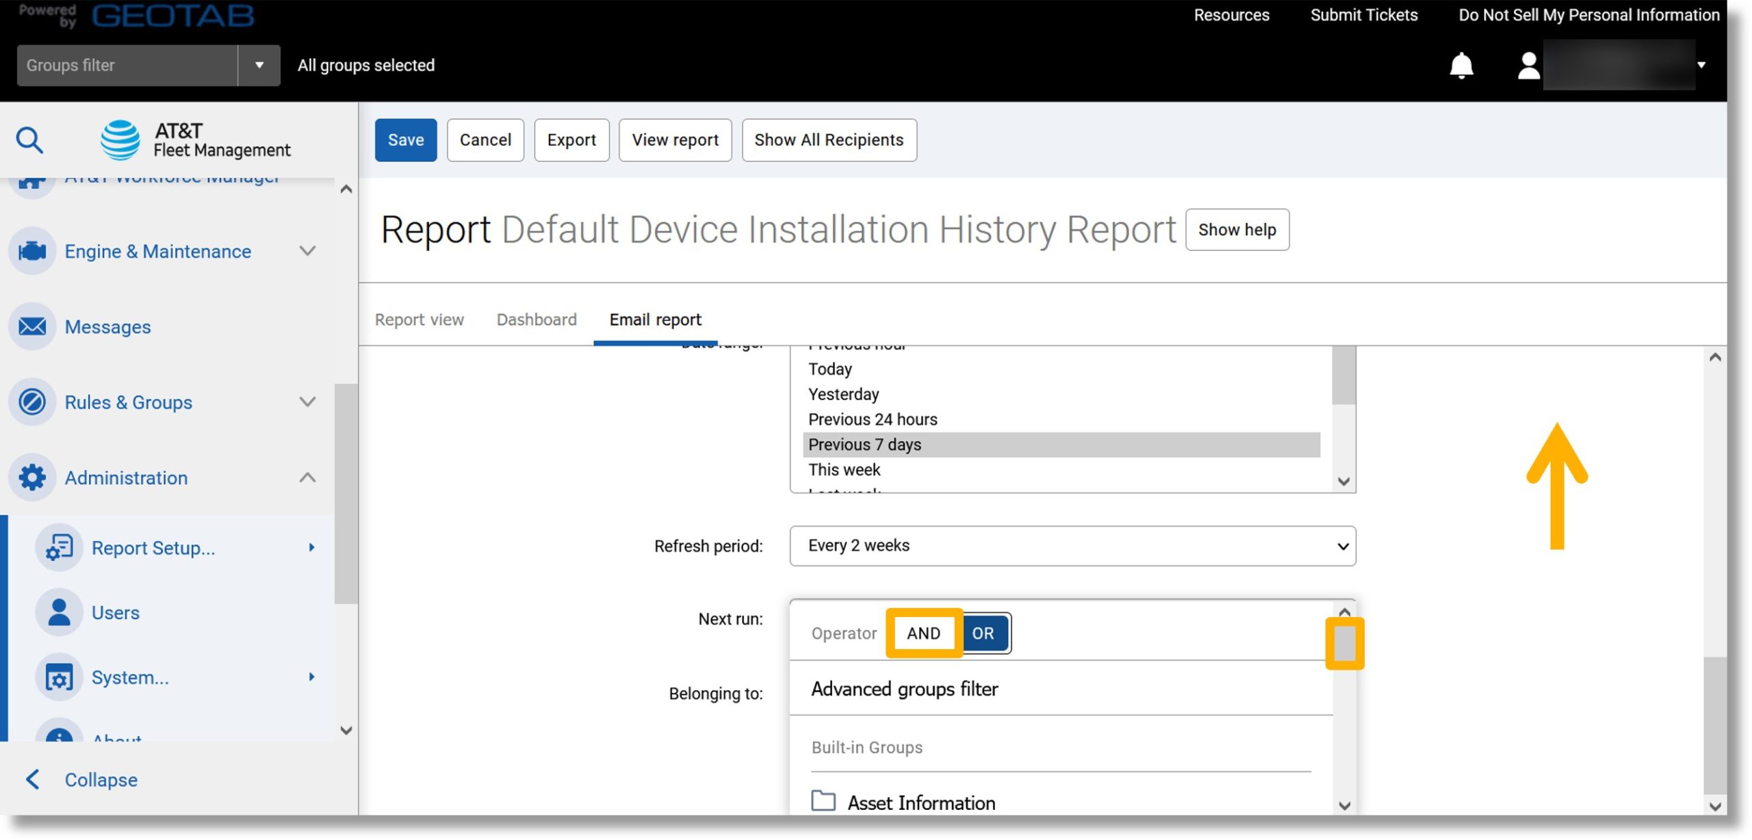Select the AND operator
The width and height of the screenshot is (1752, 840).
pyautogui.click(x=923, y=633)
